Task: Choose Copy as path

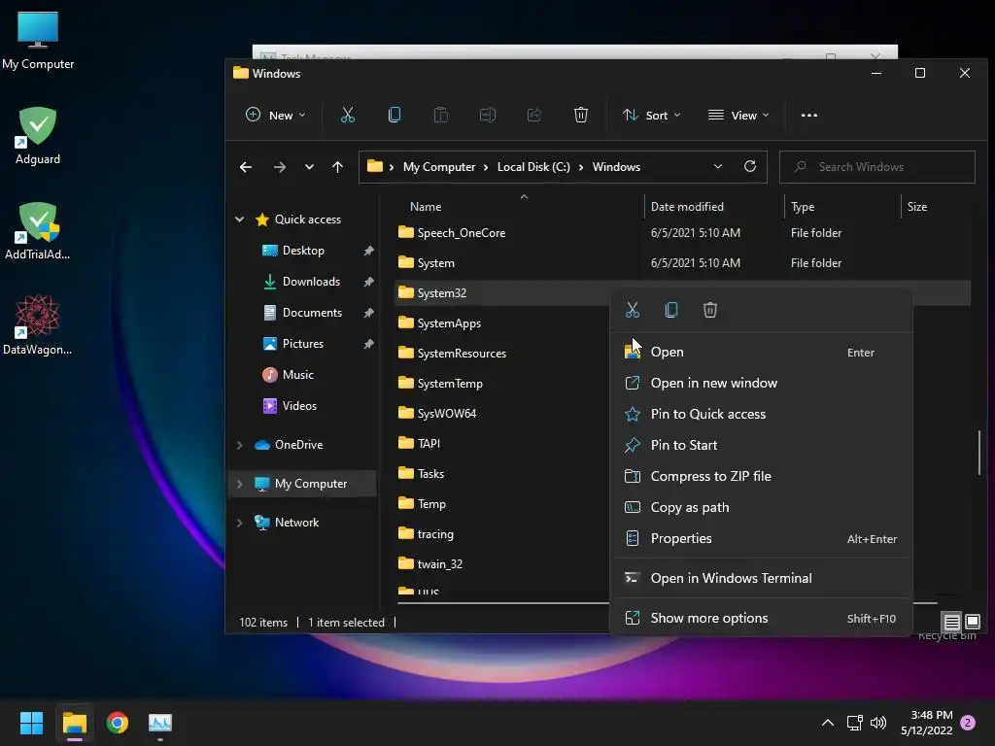Action: [x=761, y=507]
